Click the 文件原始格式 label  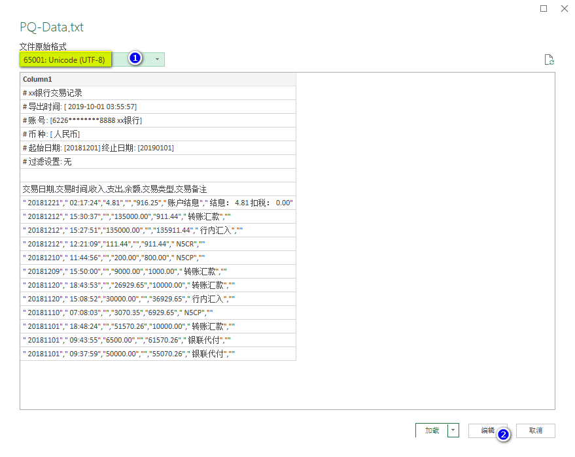(43, 46)
